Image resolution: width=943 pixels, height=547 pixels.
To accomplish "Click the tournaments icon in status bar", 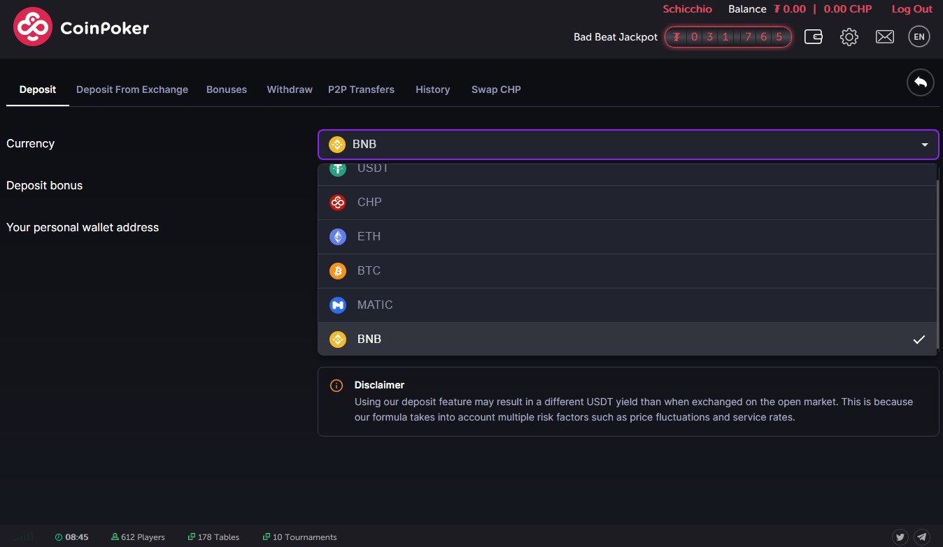I will [267, 537].
